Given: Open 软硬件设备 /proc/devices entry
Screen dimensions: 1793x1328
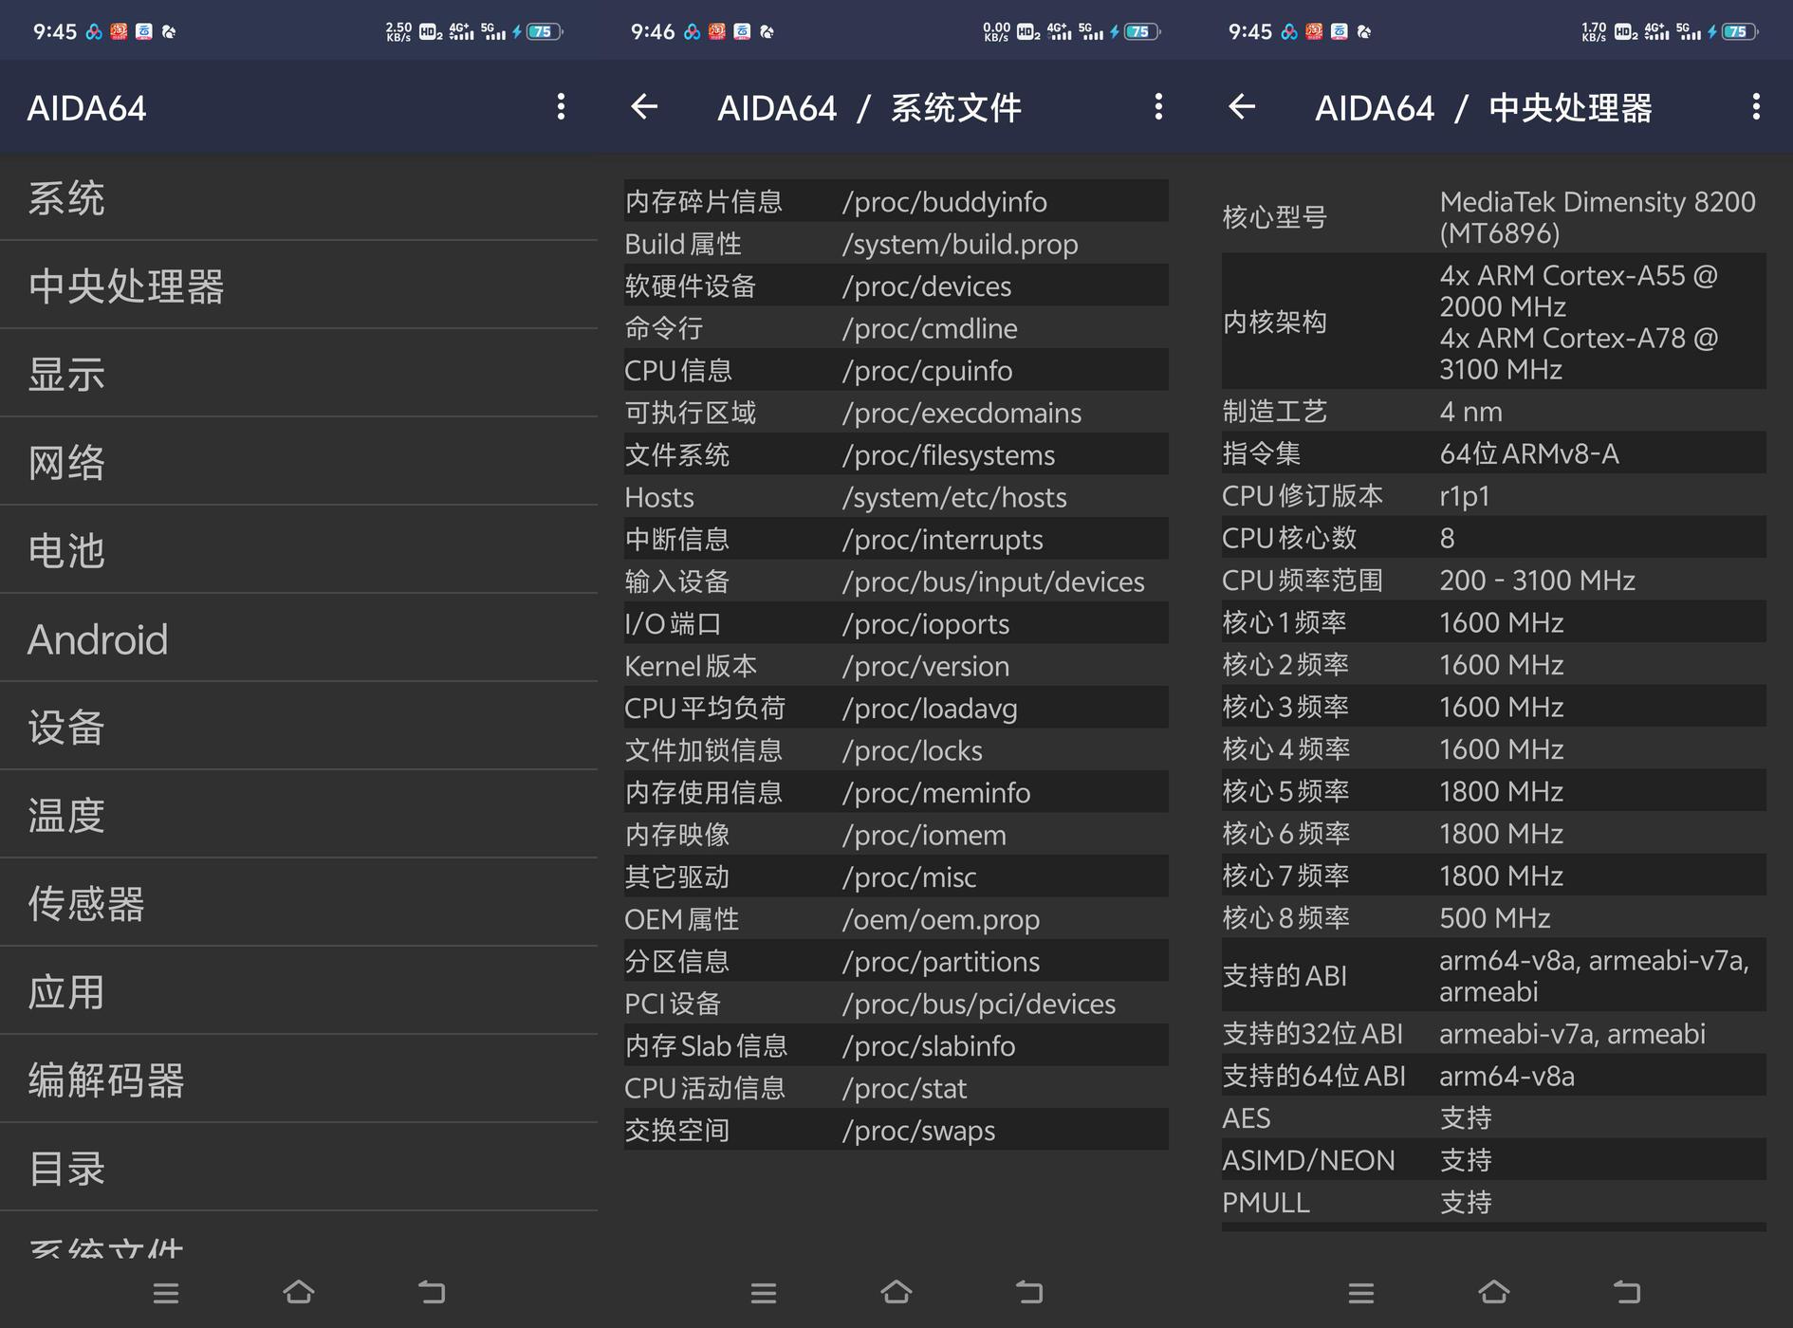Looking at the screenshot, I should pyautogui.click(x=896, y=286).
